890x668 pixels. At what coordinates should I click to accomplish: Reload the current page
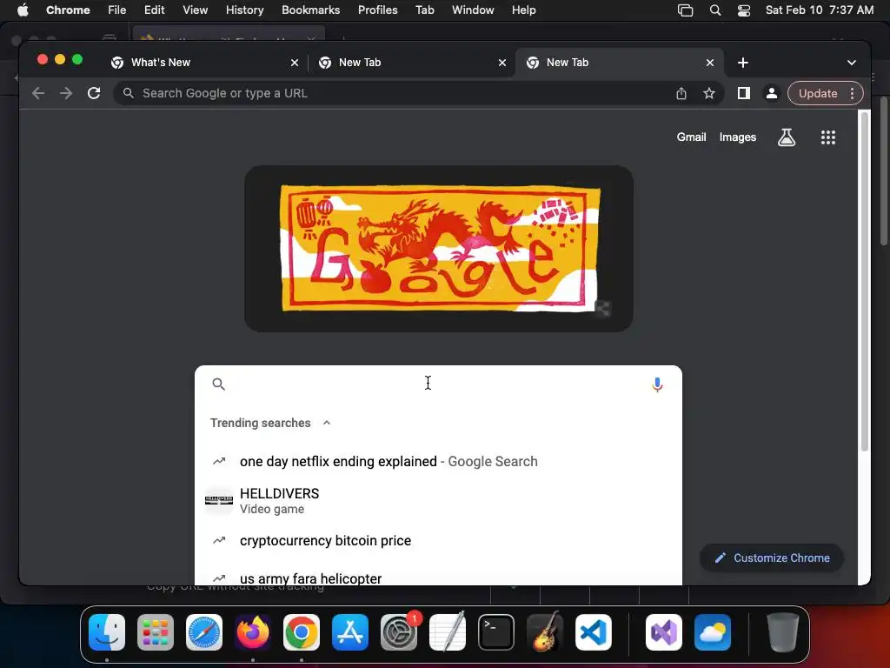point(94,93)
